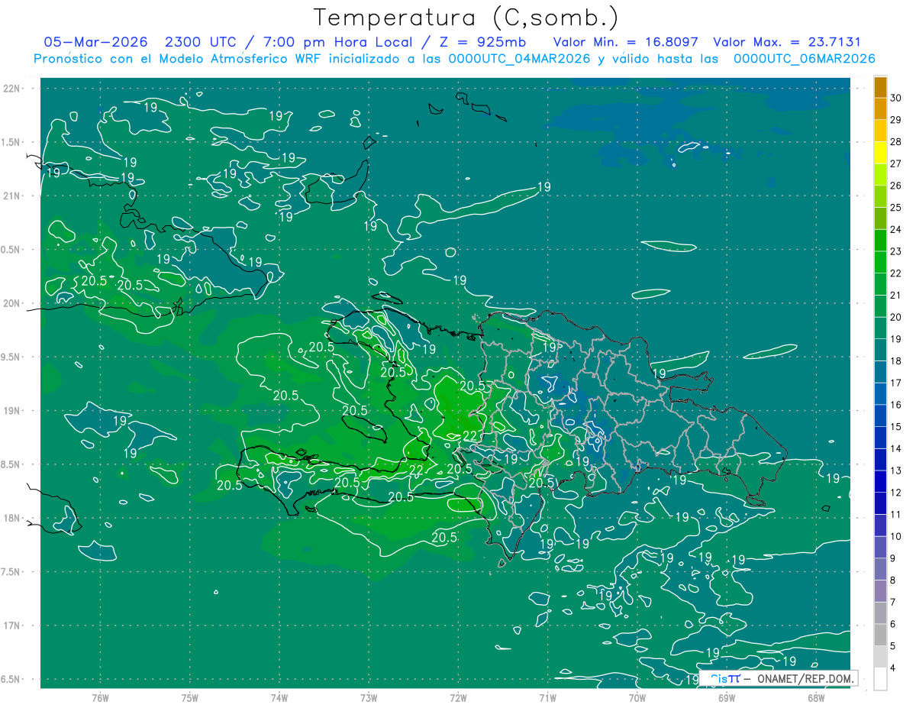Click the 68W longitude label

pyautogui.click(x=815, y=697)
